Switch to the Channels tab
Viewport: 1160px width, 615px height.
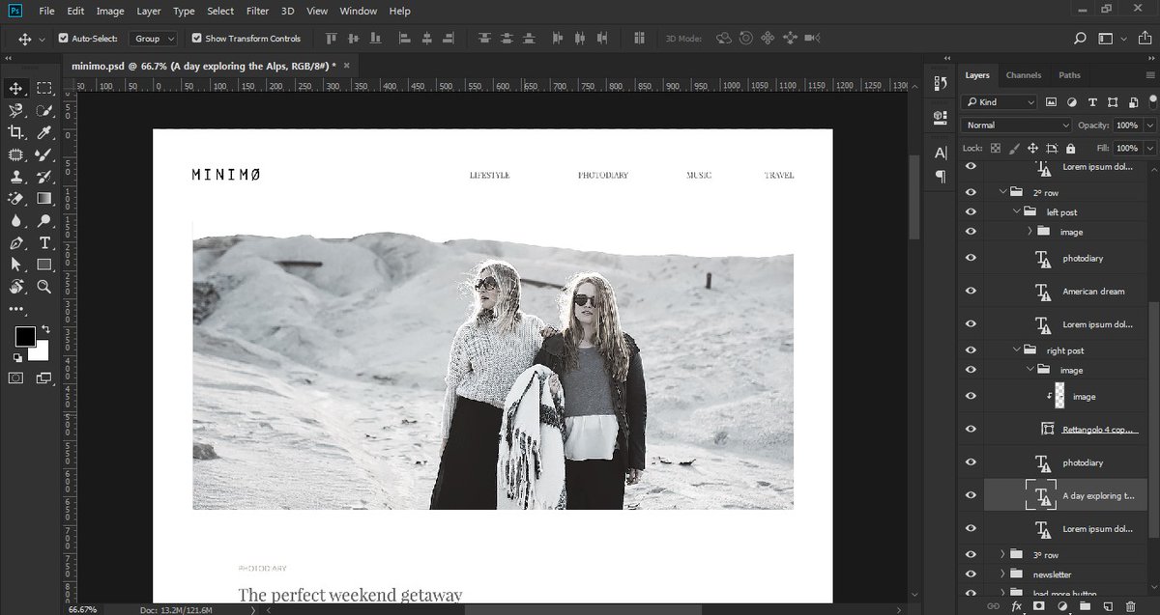pyautogui.click(x=1024, y=75)
